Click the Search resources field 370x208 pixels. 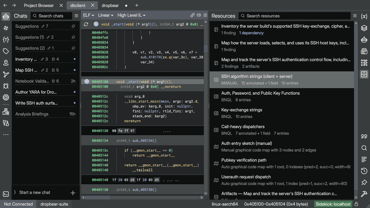[294, 16]
